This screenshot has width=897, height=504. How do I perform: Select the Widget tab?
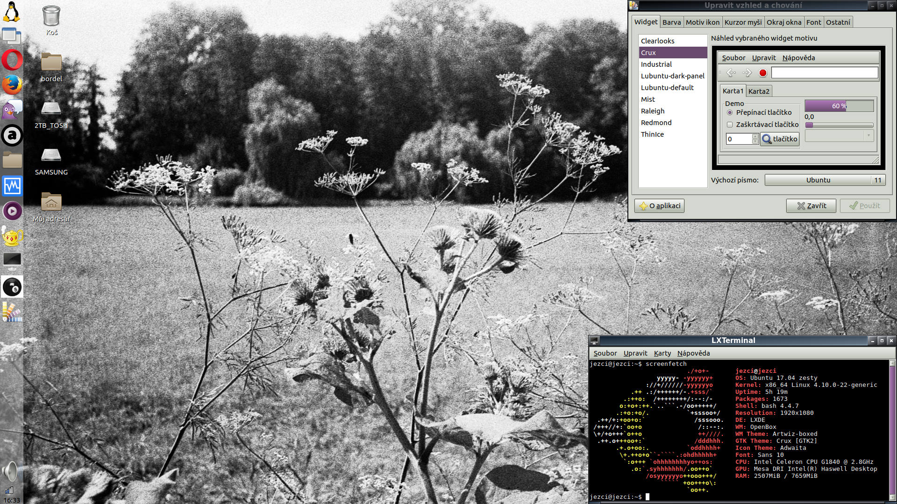[x=646, y=21]
